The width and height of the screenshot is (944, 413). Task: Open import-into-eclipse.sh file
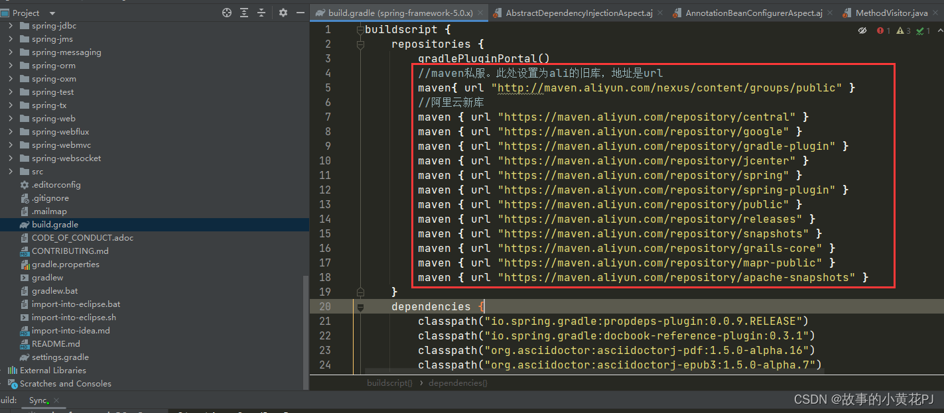[74, 318]
